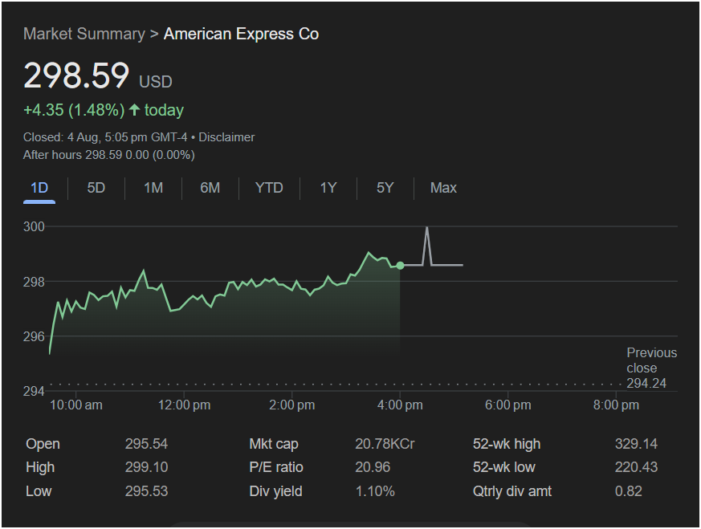Click the 296 y-axis label

tap(34, 336)
